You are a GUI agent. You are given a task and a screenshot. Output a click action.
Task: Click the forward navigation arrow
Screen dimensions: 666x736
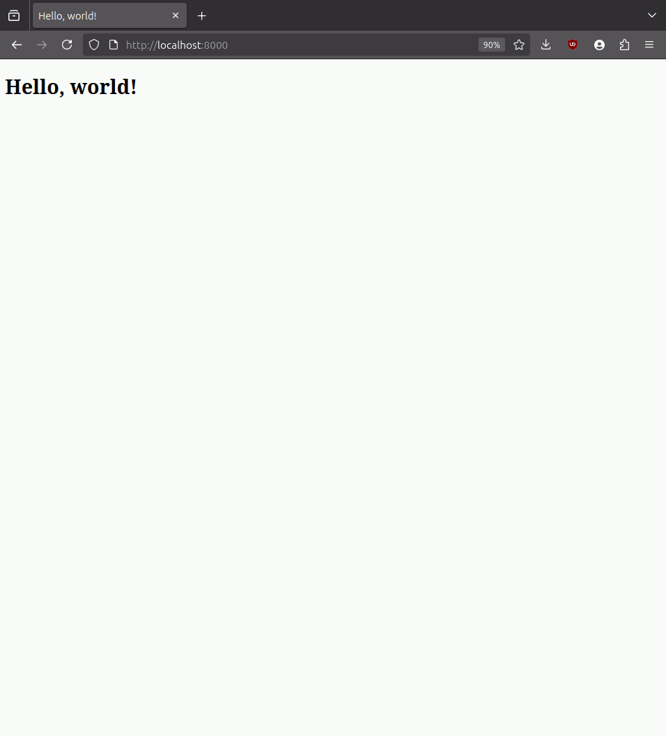click(x=42, y=45)
